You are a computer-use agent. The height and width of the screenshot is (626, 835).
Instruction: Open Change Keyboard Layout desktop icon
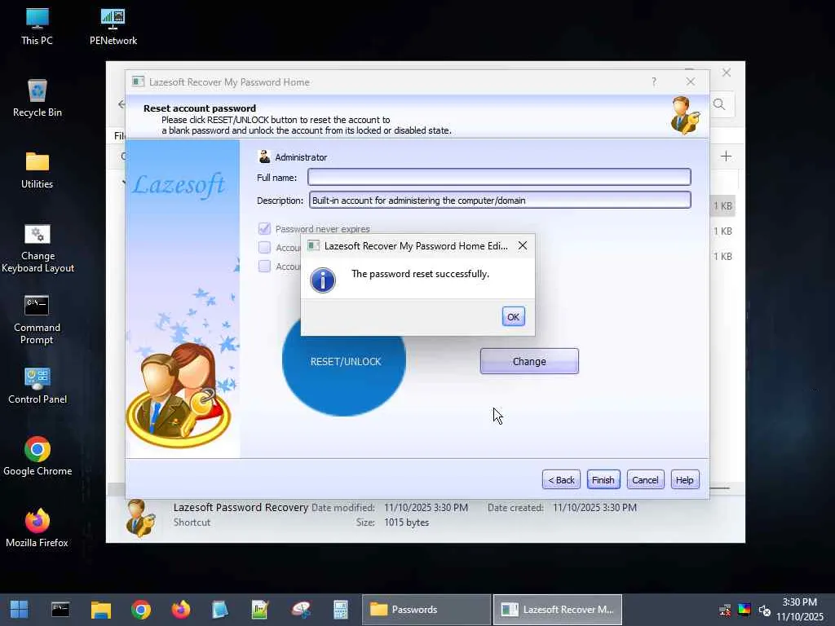(x=38, y=249)
